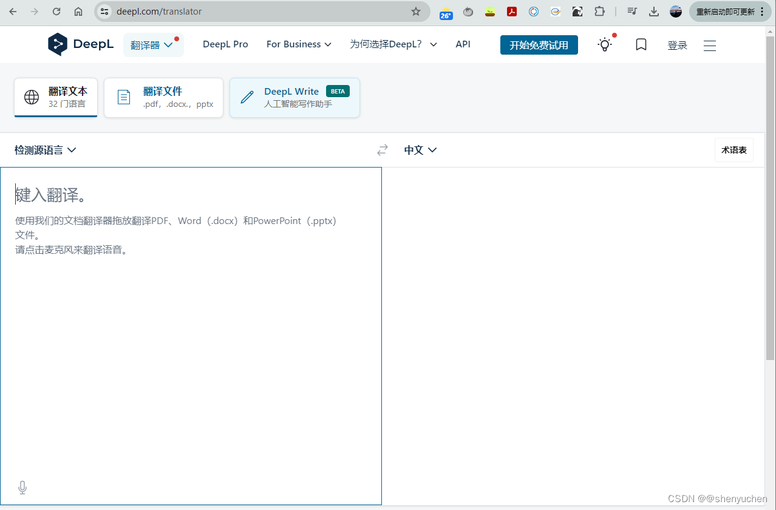Open the 检测源语言 source language selector
The image size is (776, 510).
tap(46, 150)
